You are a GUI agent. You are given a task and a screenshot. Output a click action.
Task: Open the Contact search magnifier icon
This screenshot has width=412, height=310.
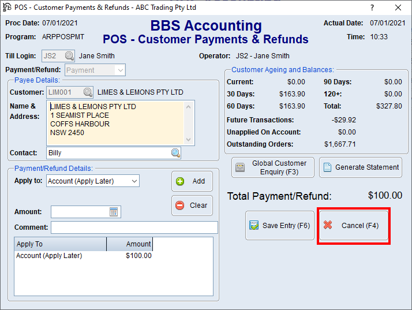175,153
